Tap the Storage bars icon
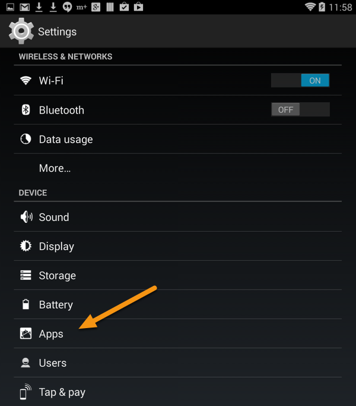This screenshot has width=356, height=406. (x=26, y=275)
